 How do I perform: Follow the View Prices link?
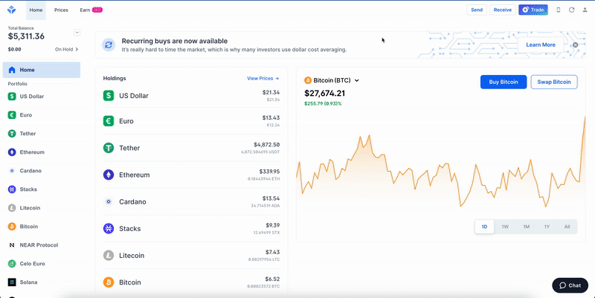click(x=263, y=78)
